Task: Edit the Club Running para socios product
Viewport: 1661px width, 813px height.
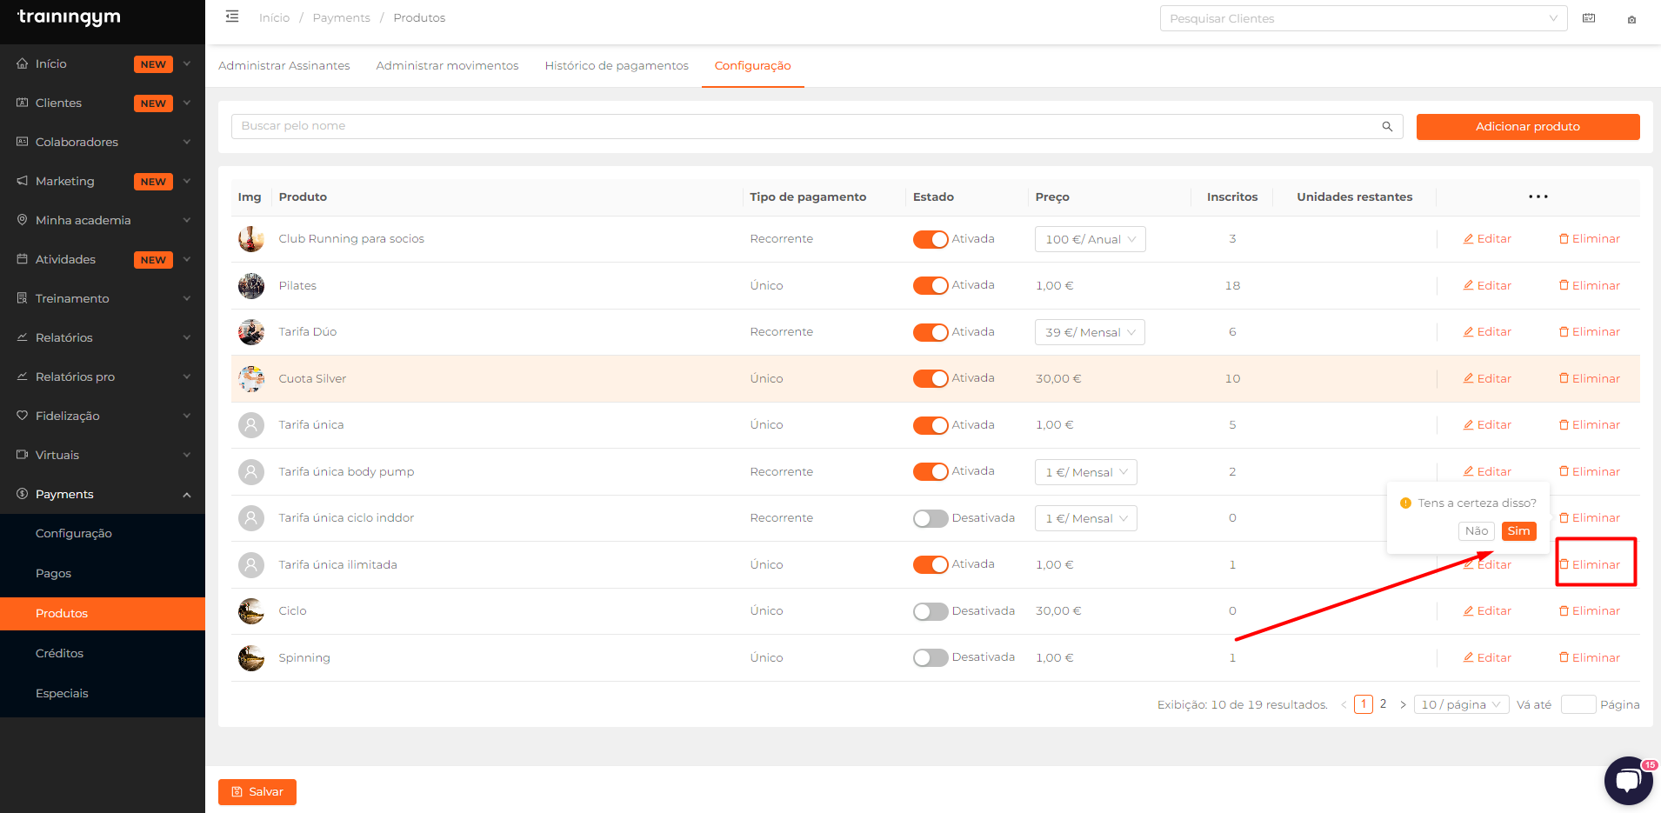Action: (x=1487, y=239)
